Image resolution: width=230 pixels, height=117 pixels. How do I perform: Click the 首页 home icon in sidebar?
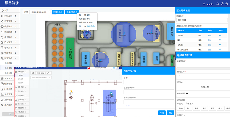point(2,10)
